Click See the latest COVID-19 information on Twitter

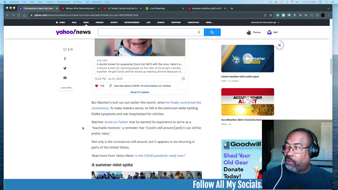(143, 86)
